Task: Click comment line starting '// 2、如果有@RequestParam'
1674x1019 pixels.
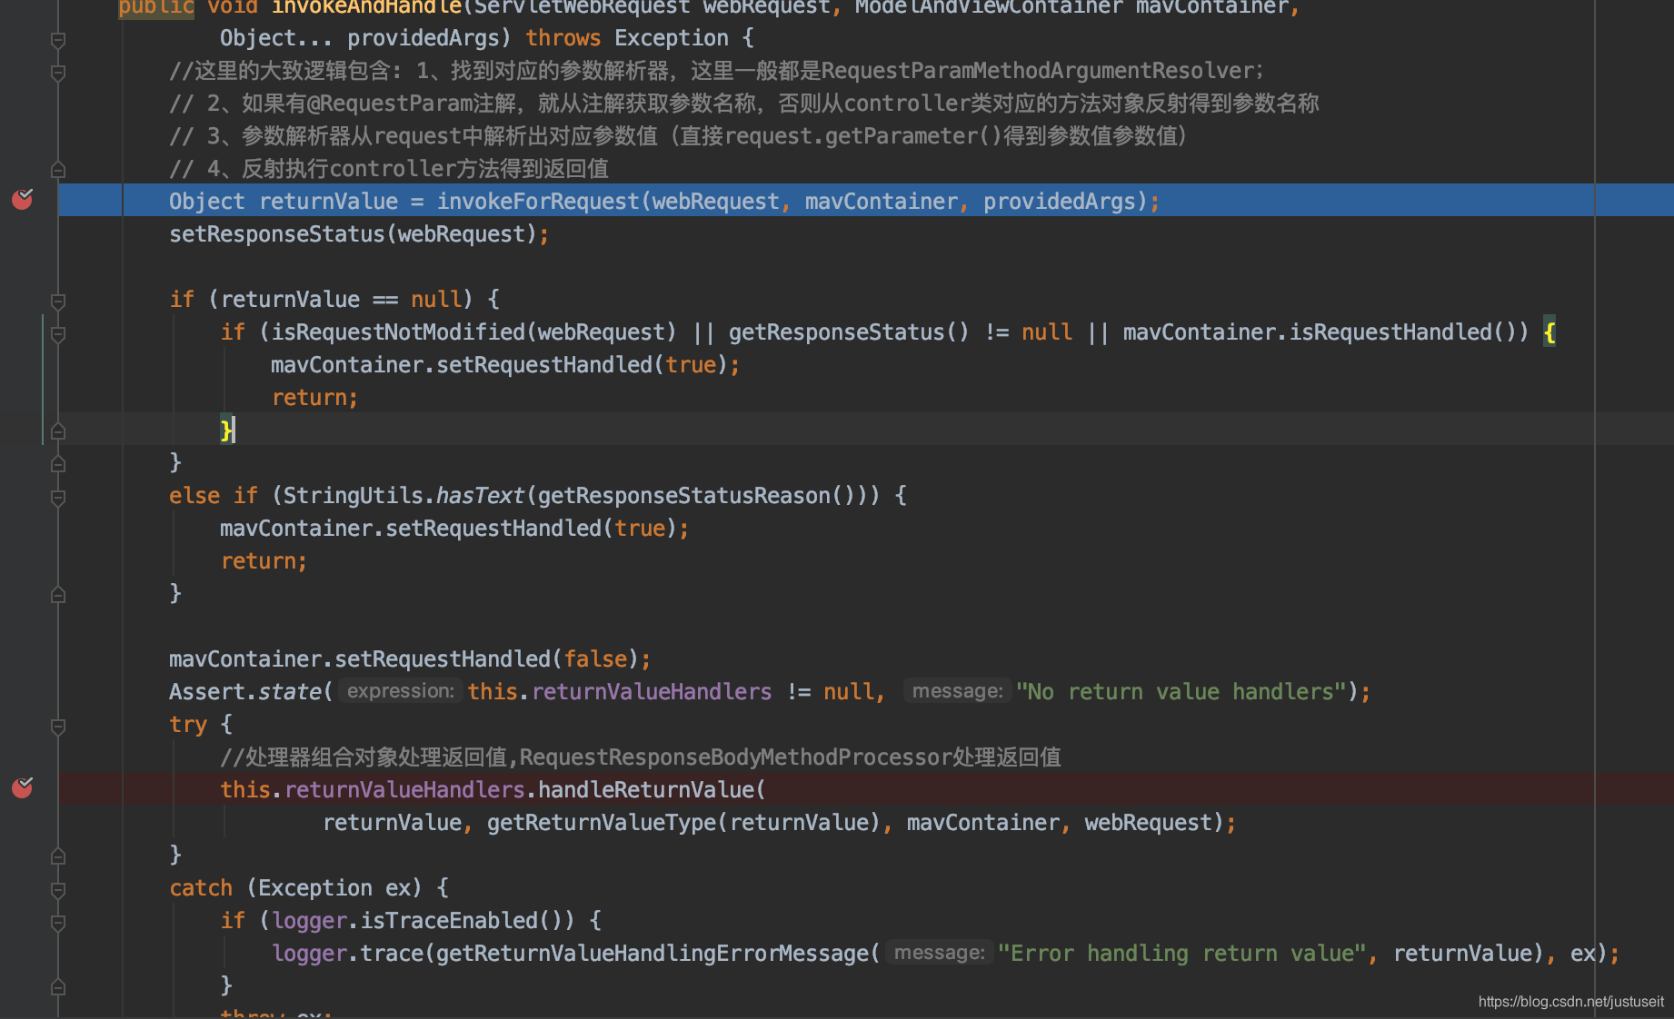Action: 744,104
